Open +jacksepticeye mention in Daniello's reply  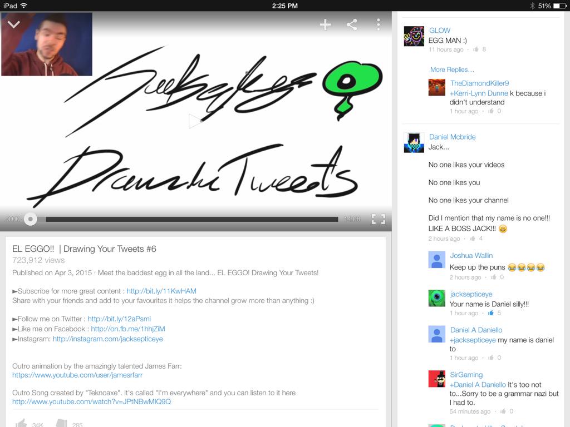click(x=473, y=340)
